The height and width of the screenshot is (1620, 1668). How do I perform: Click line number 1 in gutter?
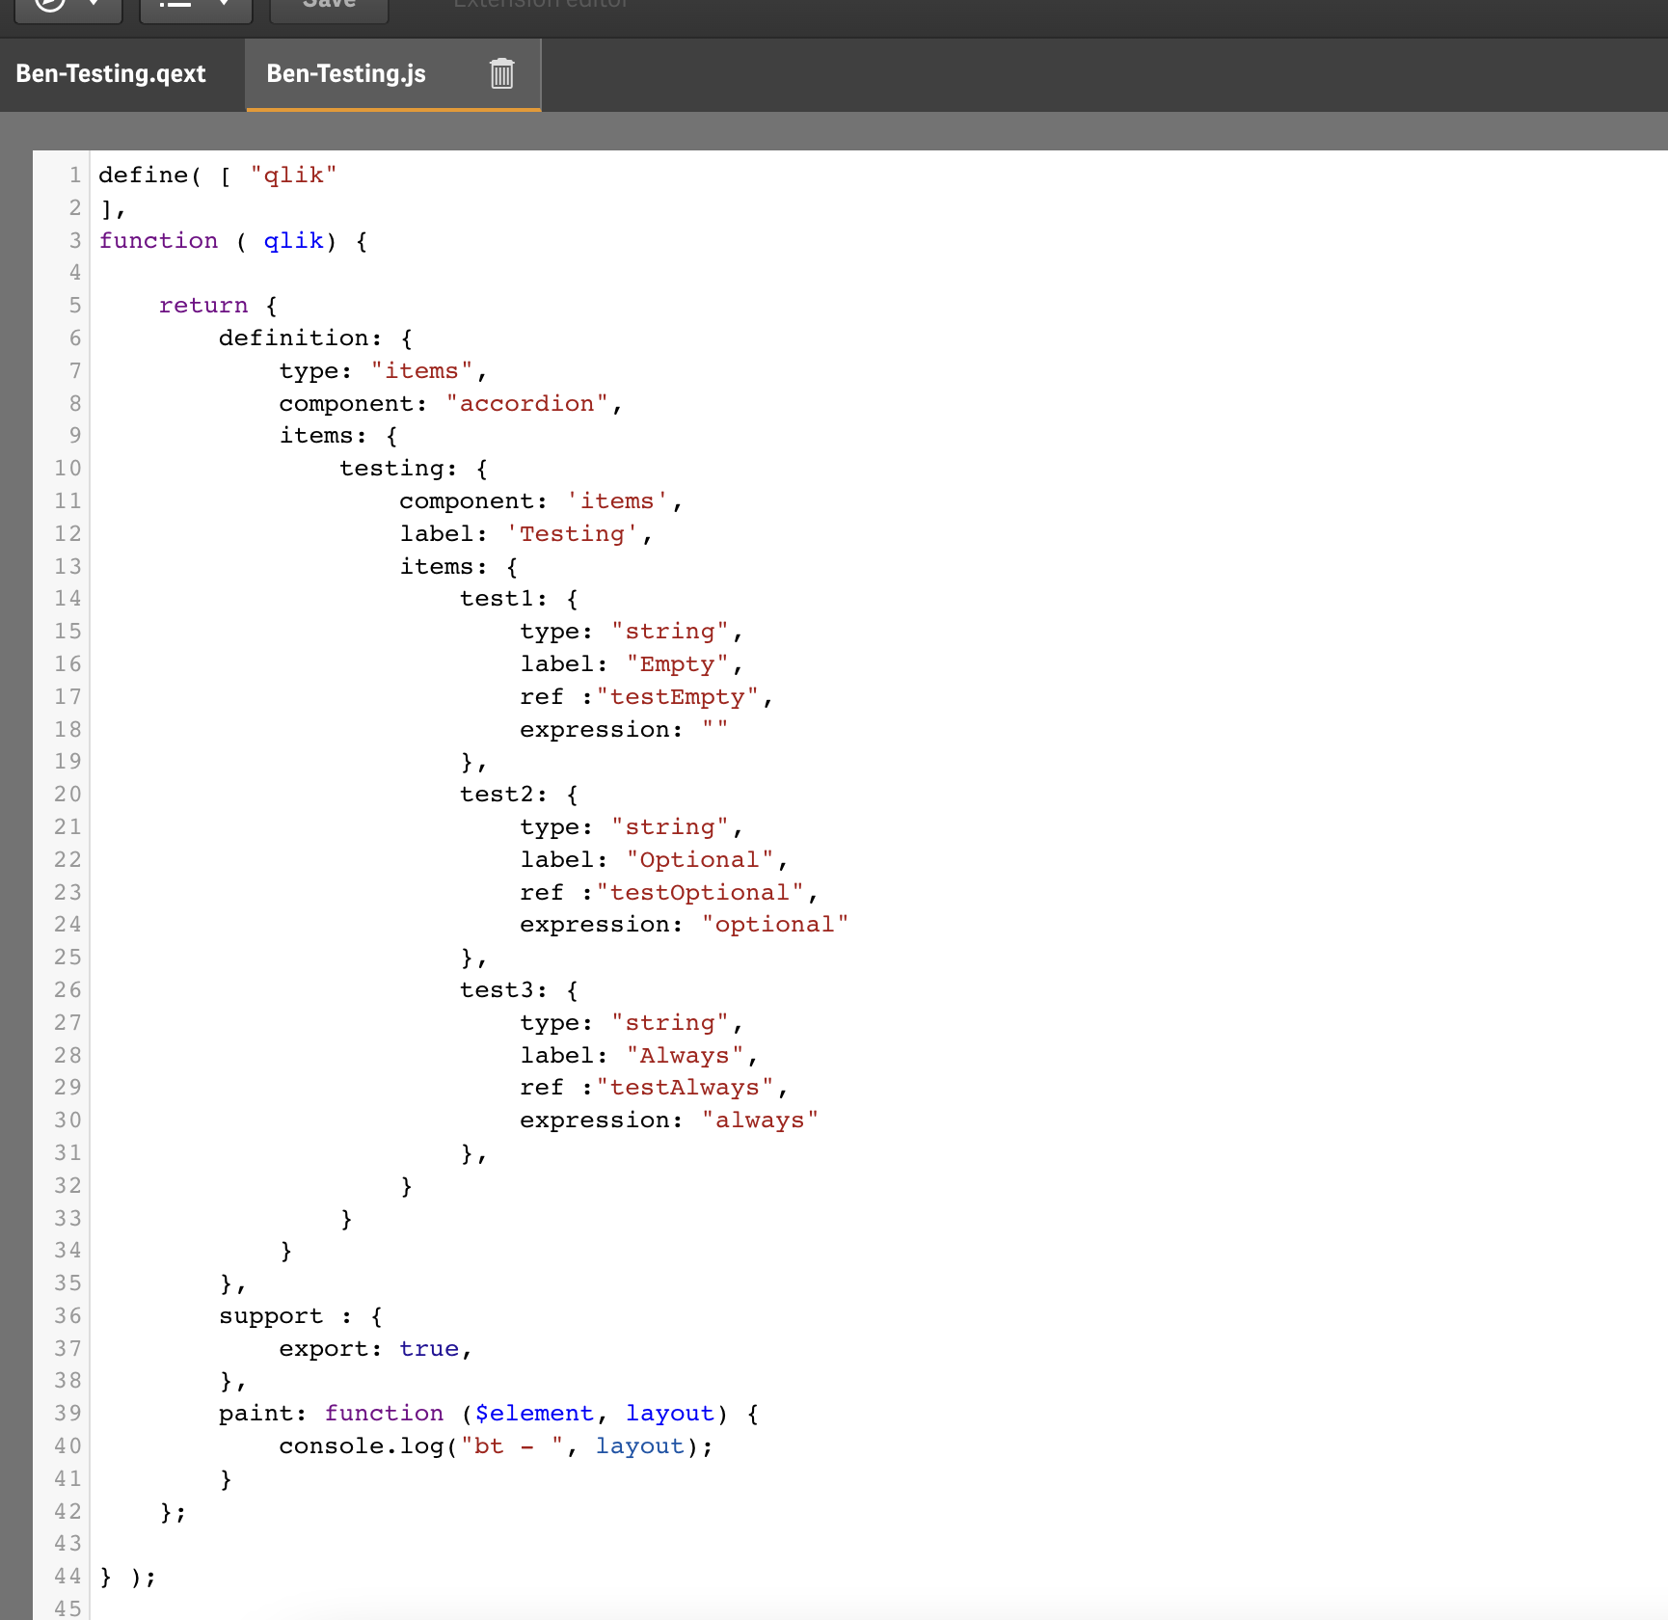[x=74, y=175]
